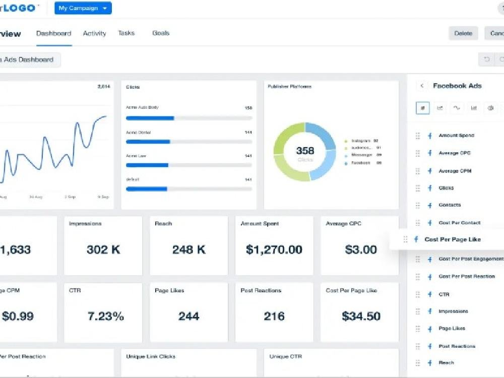504x378 pixels.
Task: Select the number stat widget type icon
Action: (x=423, y=107)
